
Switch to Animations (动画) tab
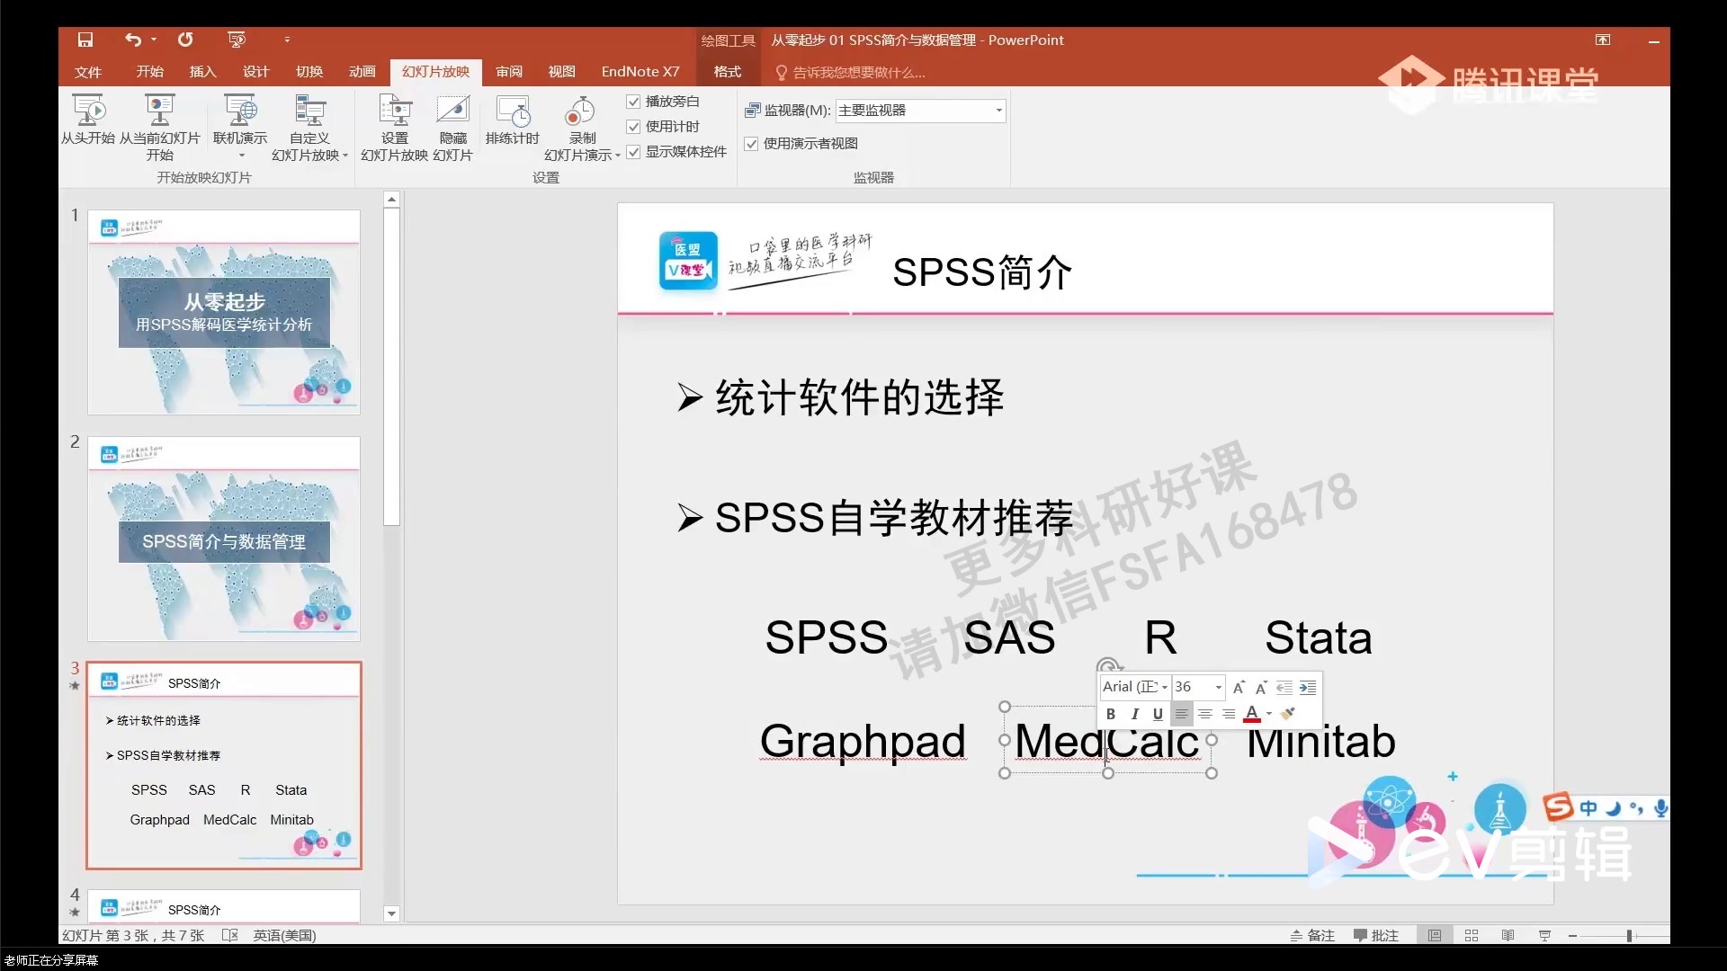point(362,72)
